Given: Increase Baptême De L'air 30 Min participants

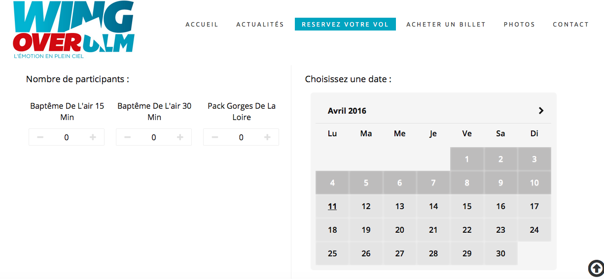Looking at the screenshot, I should pyautogui.click(x=180, y=137).
